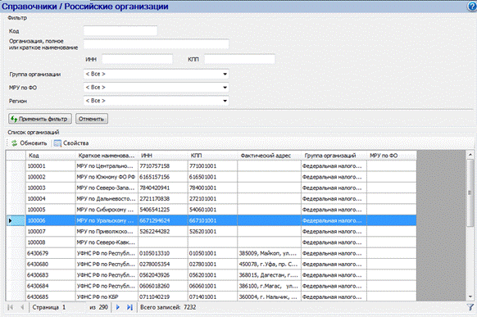Select row with code 100001
Image resolution: width=477 pixels, height=317 pixels.
[211, 166]
